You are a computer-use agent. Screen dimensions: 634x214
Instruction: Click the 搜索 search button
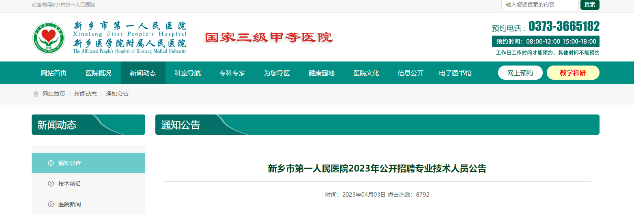590,5
